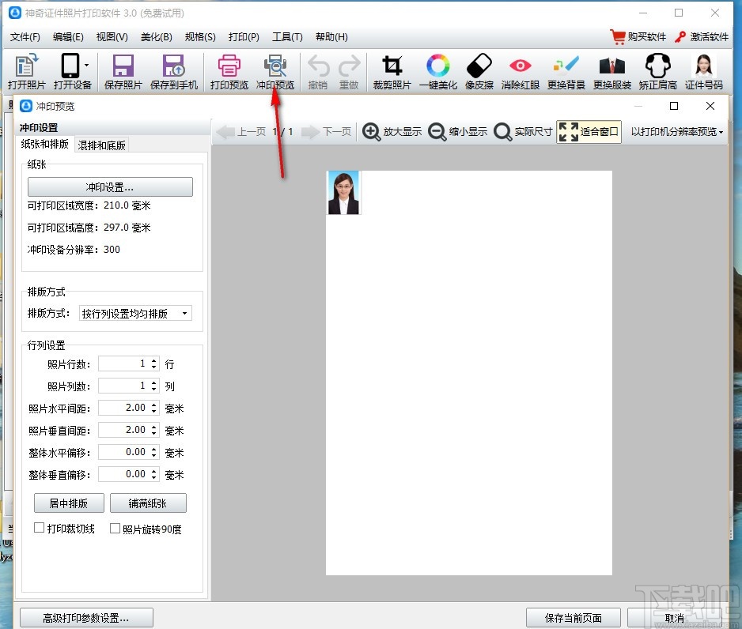The image size is (742, 629).
Task: Expand the 打开设备 dropdown arrow
Action: click(86, 66)
